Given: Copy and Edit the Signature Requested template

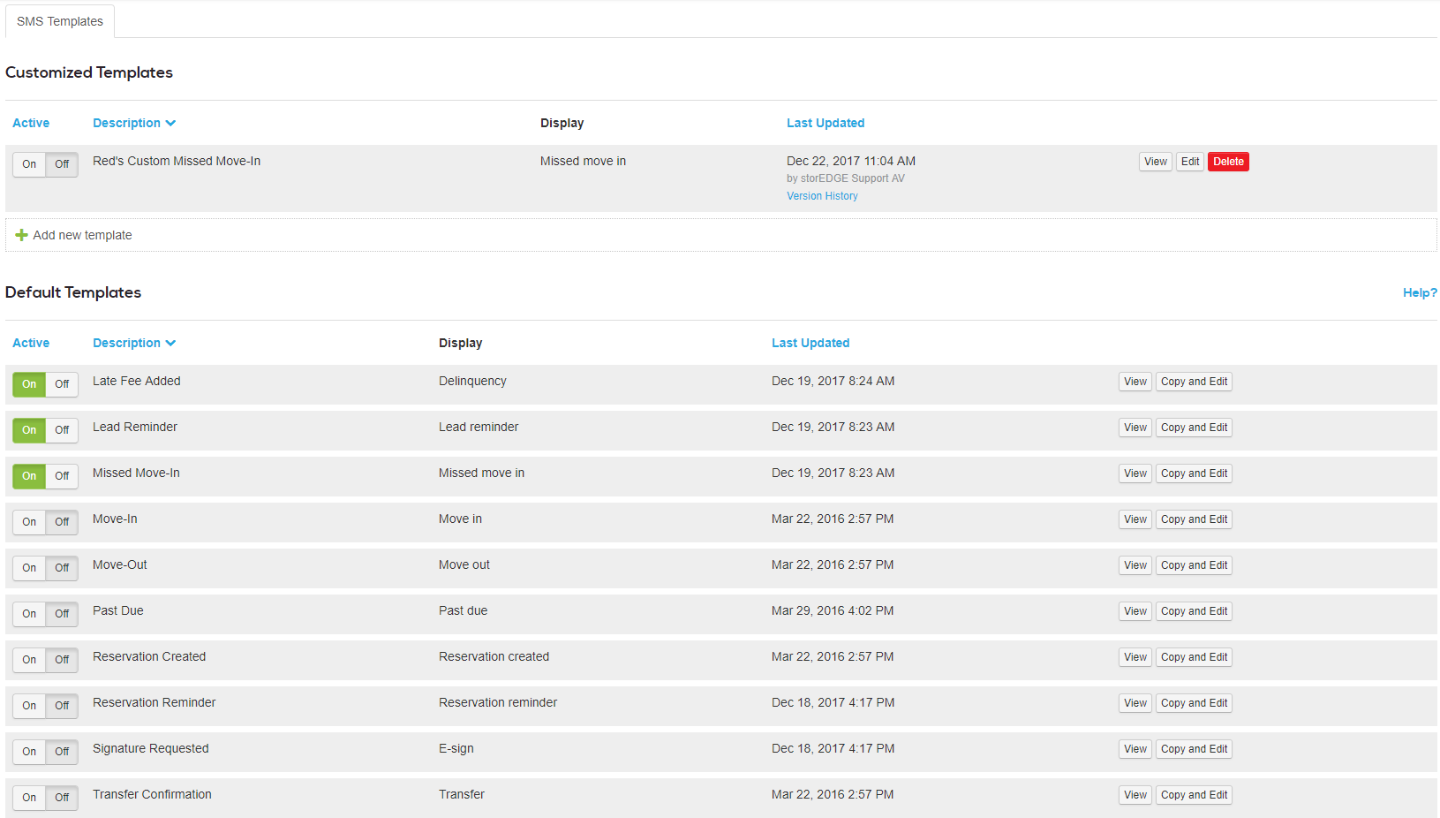Looking at the screenshot, I should [x=1193, y=749].
